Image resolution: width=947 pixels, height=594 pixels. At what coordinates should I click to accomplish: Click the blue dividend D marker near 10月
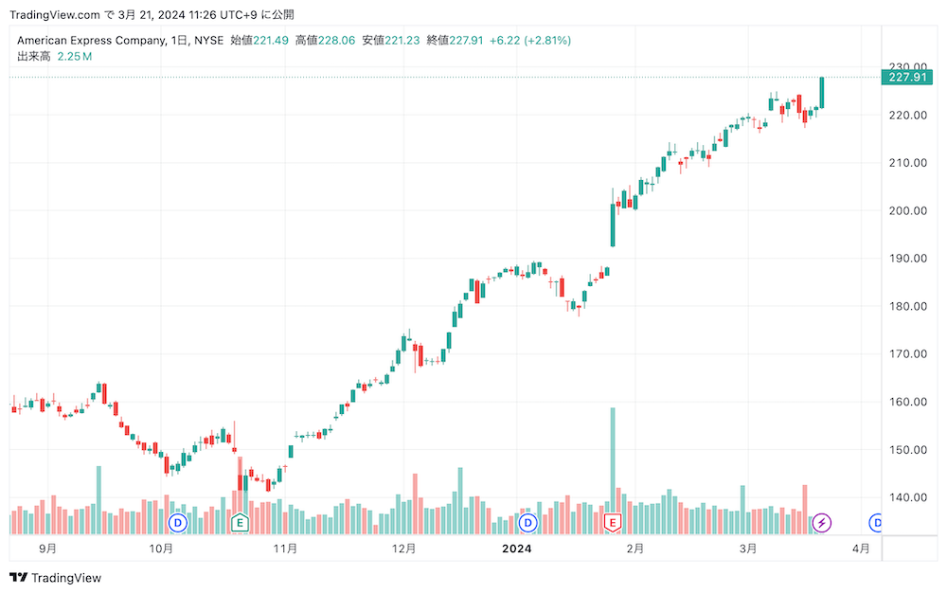(178, 523)
